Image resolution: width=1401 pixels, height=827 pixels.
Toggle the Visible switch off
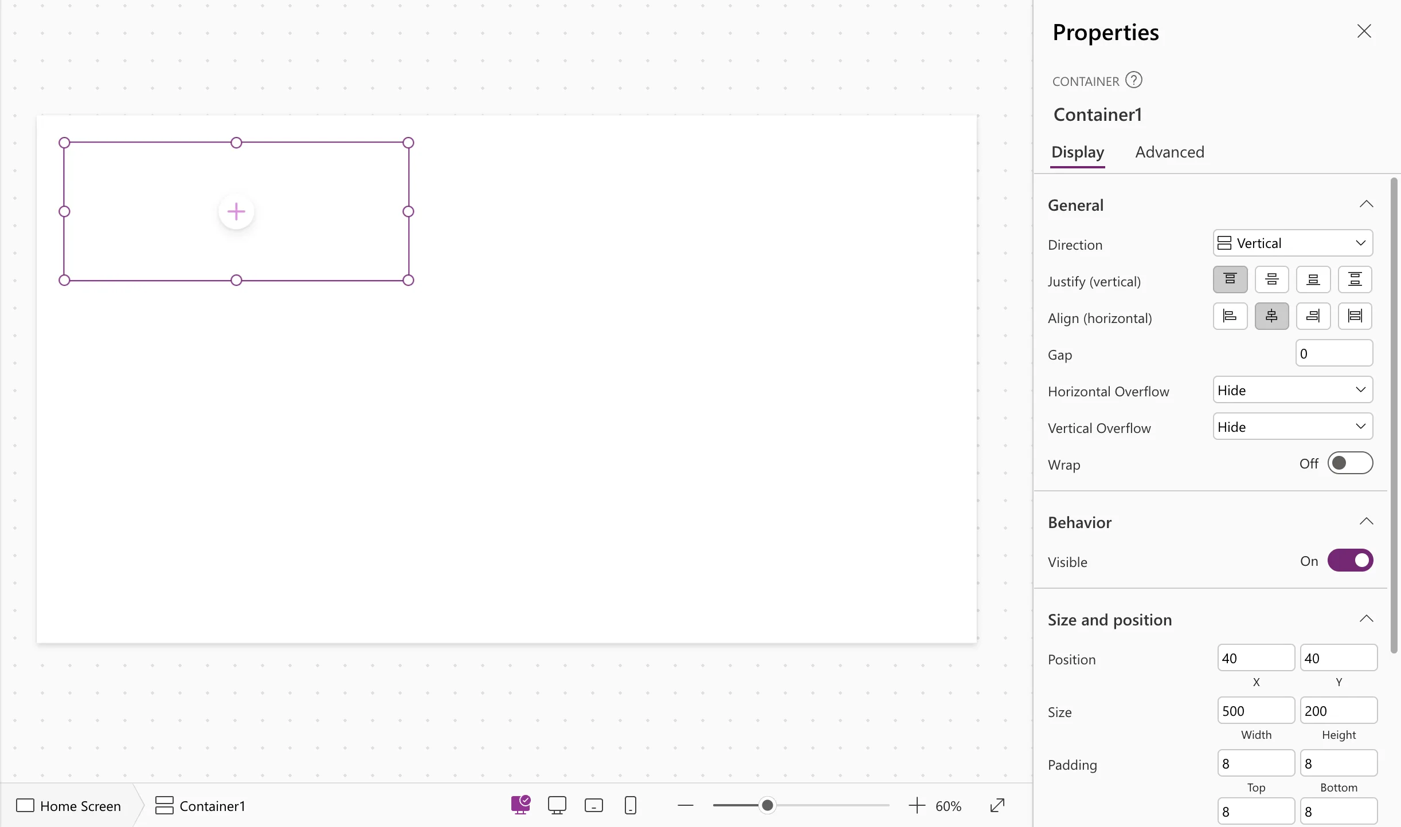point(1351,561)
